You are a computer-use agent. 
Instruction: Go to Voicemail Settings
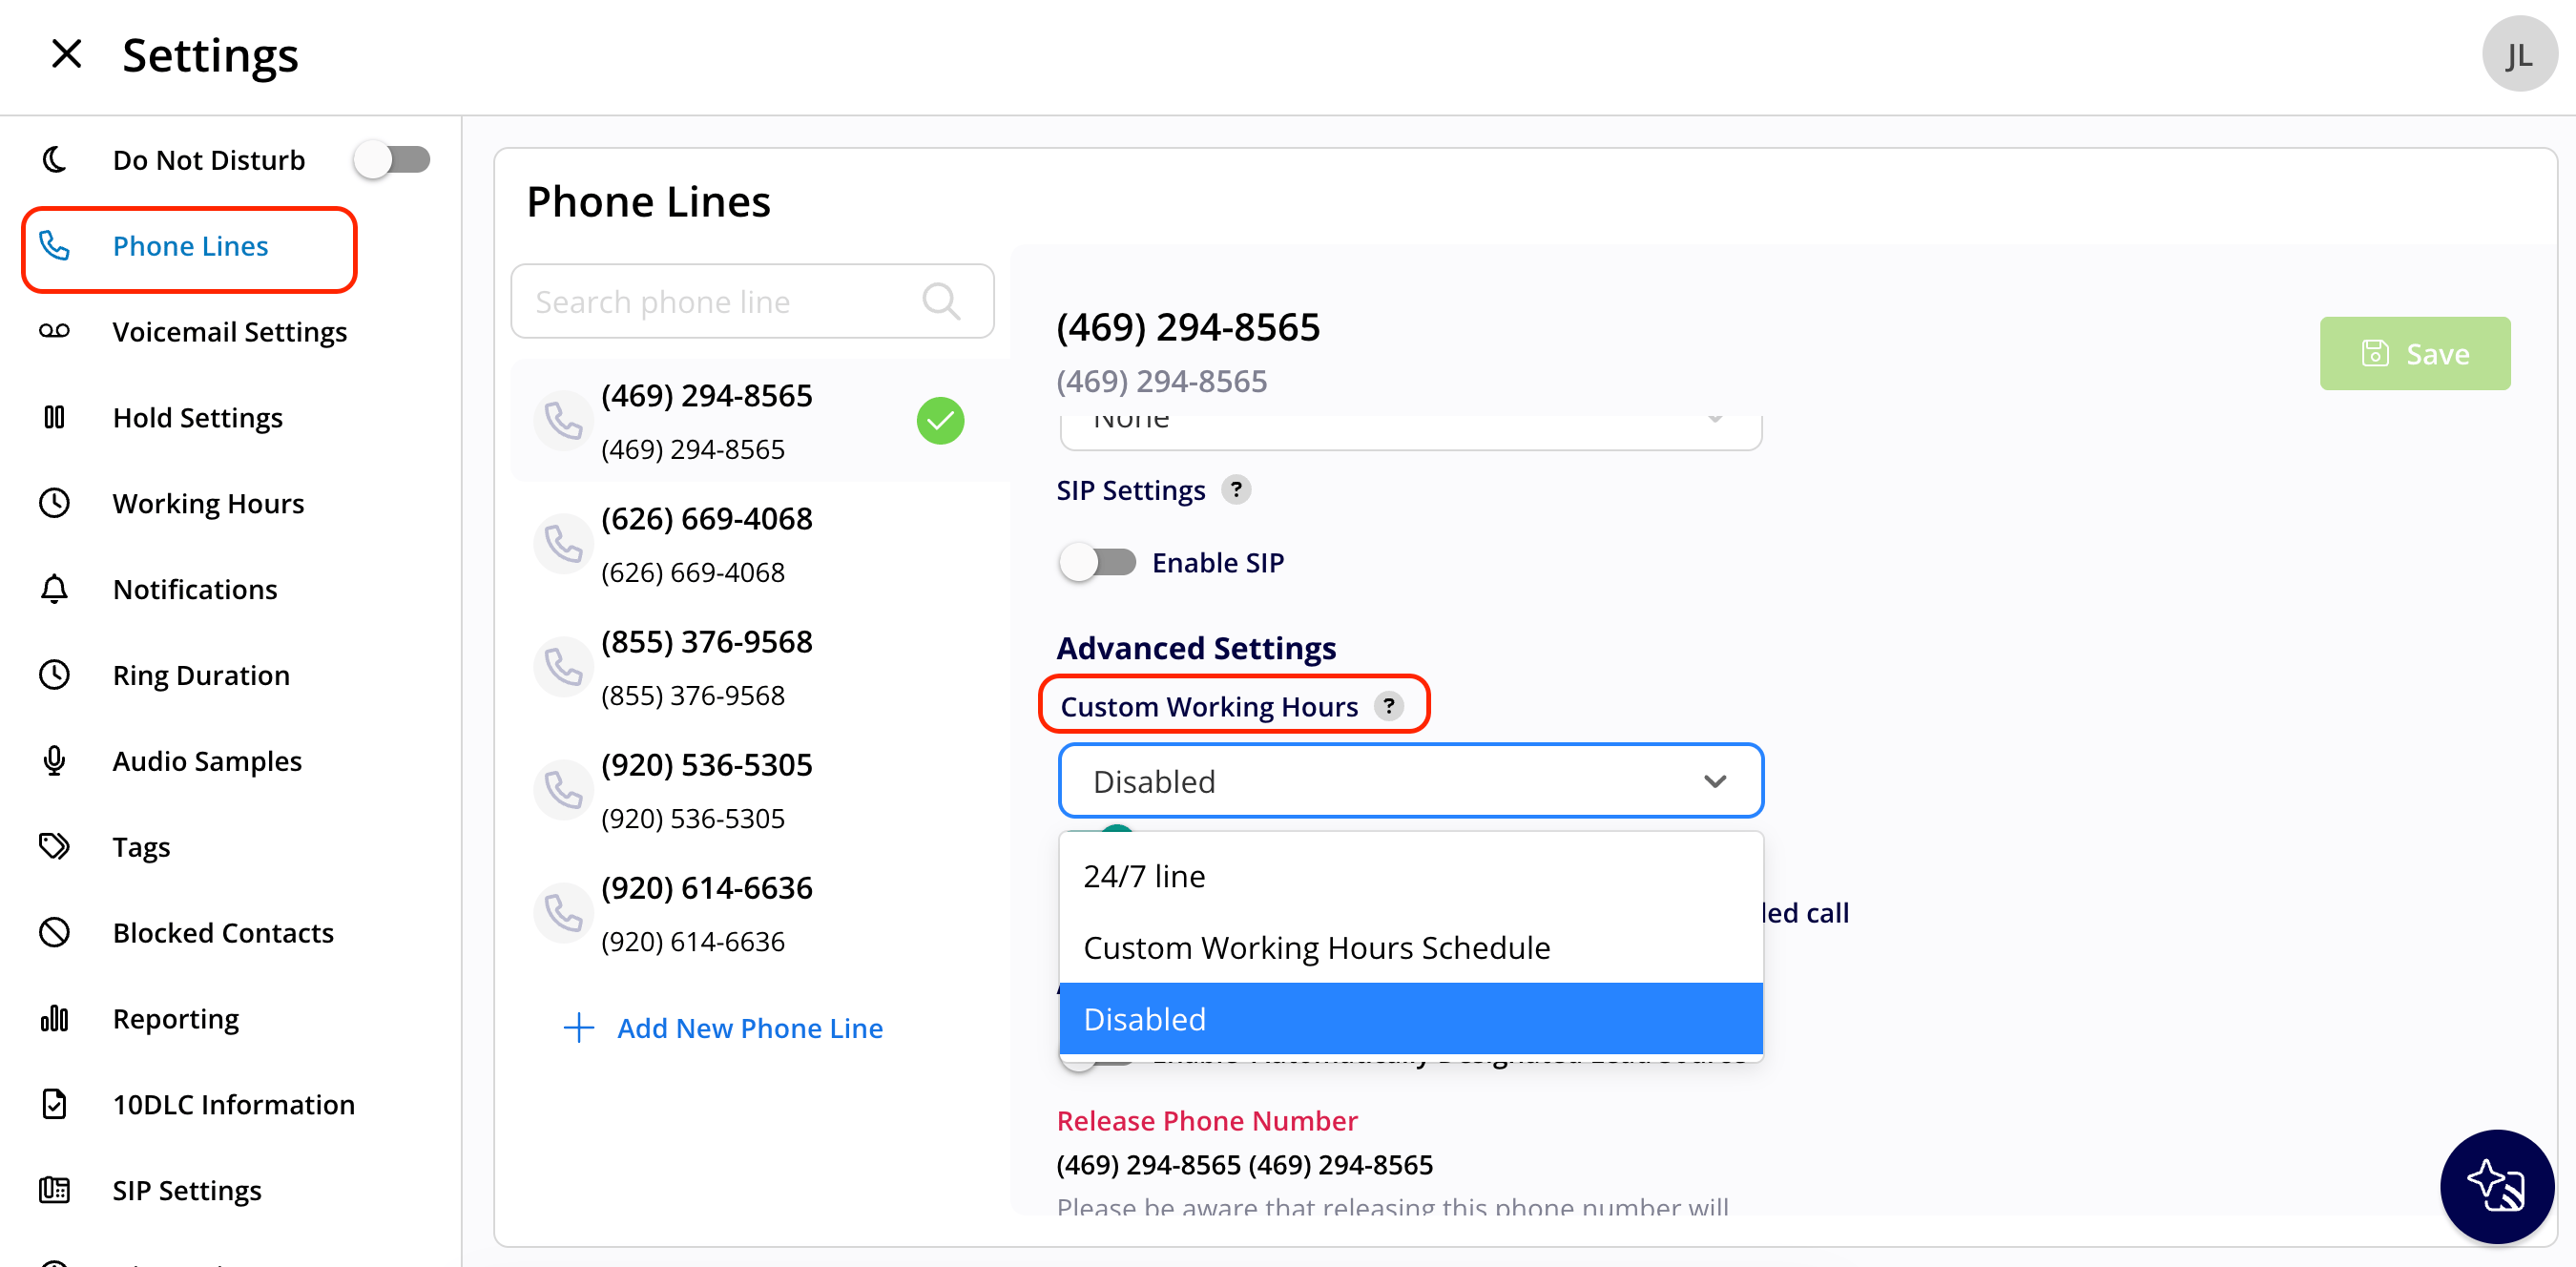[x=229, y=332]
